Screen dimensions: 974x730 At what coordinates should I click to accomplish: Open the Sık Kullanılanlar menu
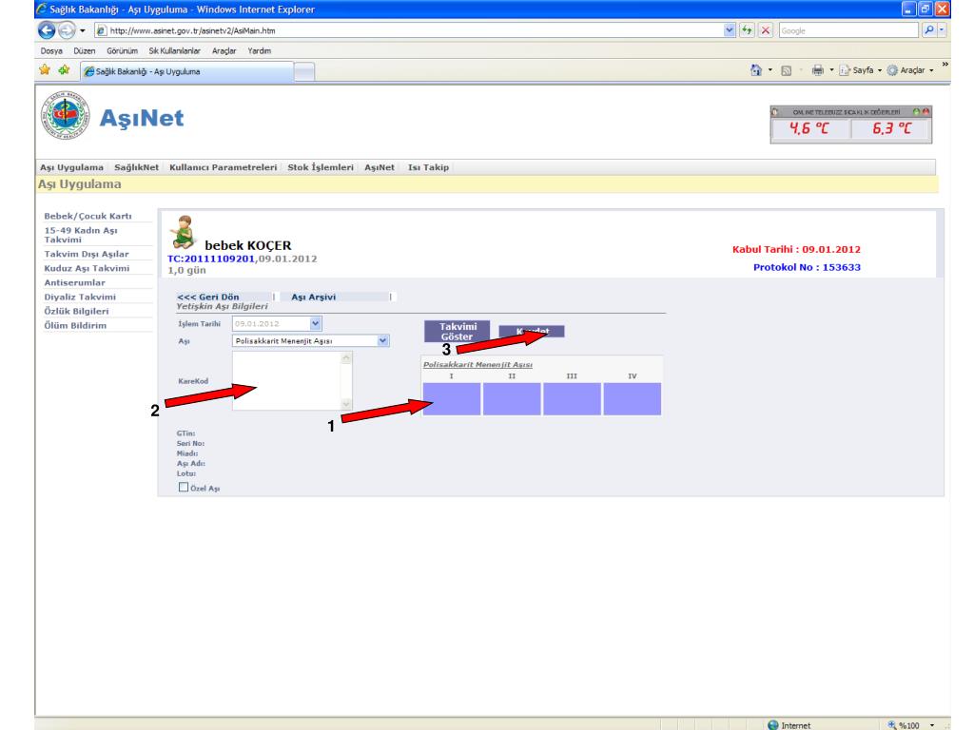(x=175, y=51)
